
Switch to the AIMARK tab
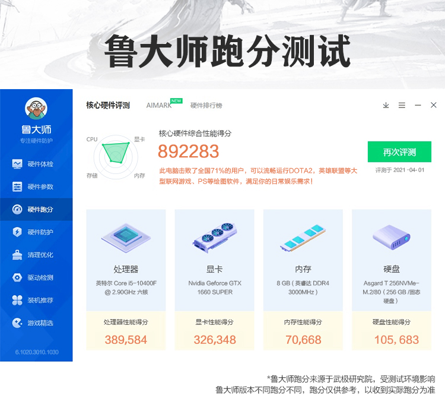(159, 105)
